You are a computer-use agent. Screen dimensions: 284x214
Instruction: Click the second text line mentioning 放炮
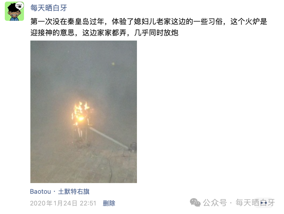pyautogui.click(x=104, y=33)
